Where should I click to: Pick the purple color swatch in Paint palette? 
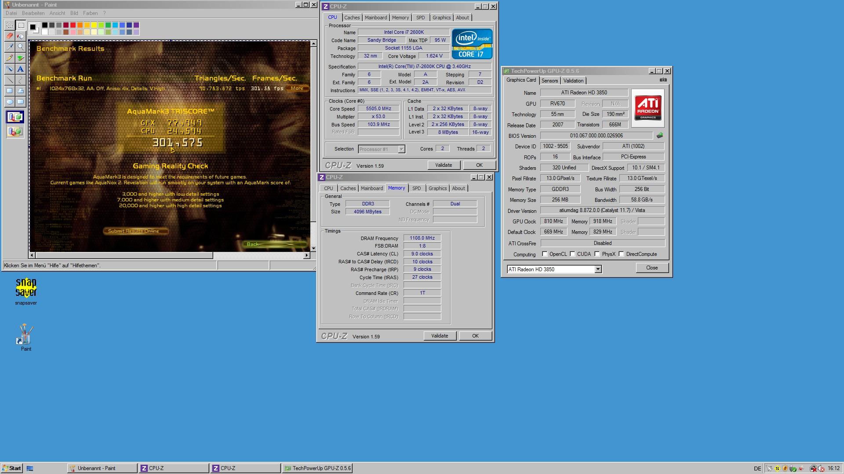tap(136, 25)
